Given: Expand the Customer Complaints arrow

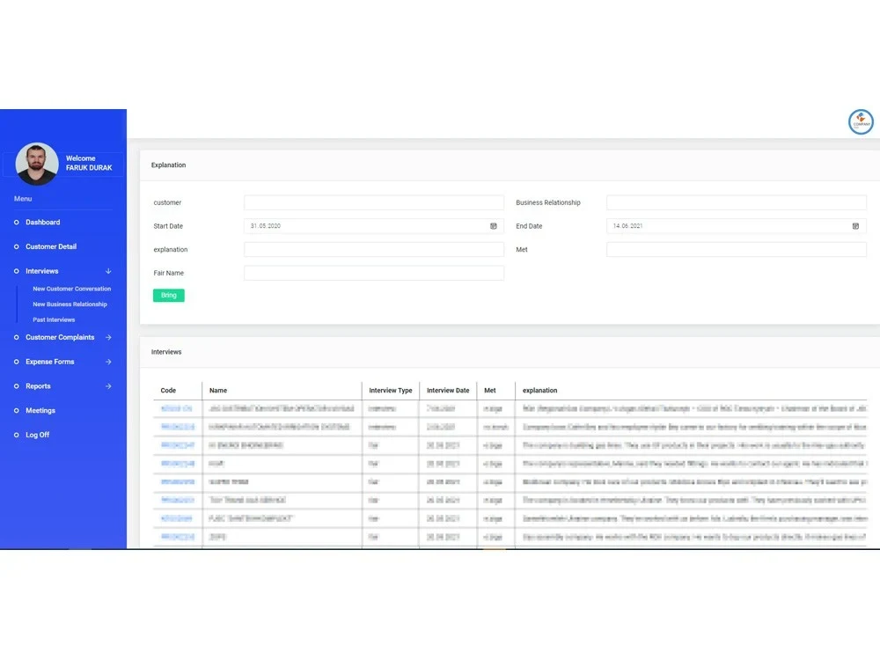Looking at the screenshot, I should pos(108,337).
